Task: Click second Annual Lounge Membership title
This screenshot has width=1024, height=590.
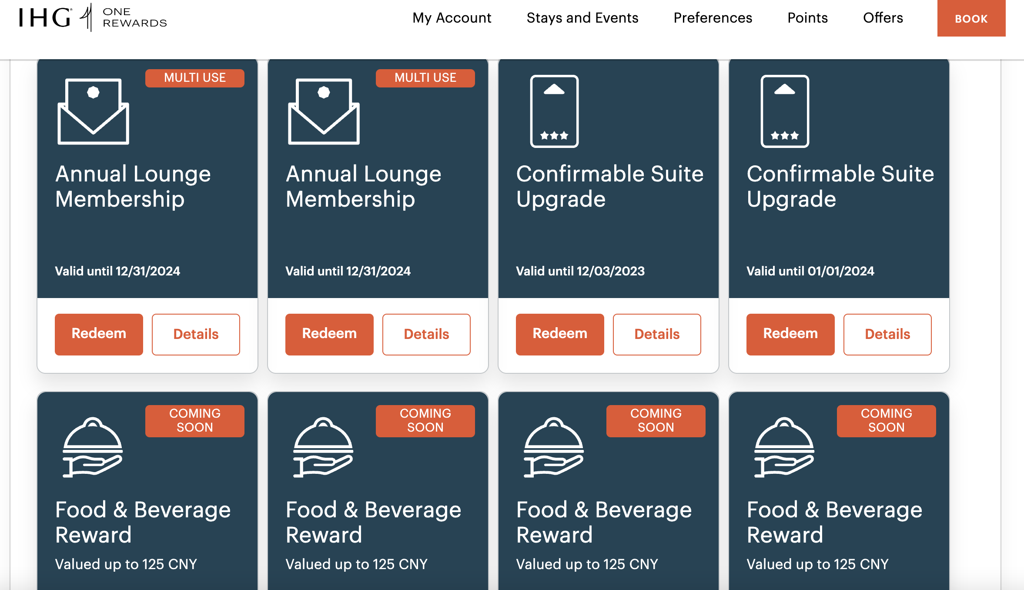Action: coord(364,186)
